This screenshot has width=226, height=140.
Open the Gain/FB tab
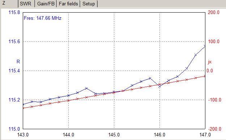[x=46, y=4]
